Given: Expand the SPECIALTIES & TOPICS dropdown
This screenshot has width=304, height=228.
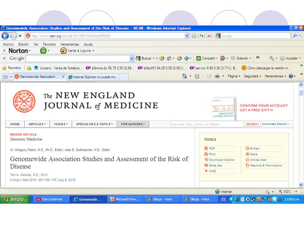Looking at the screenshot, I should pos(94,124).
